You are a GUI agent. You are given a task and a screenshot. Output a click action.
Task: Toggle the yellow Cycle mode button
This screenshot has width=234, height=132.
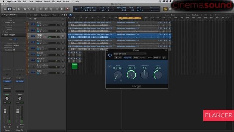click(165, 9)
